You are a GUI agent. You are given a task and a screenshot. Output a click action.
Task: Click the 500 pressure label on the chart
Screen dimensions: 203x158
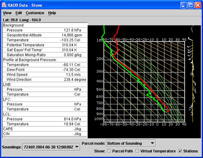click(x=100, y=90)
